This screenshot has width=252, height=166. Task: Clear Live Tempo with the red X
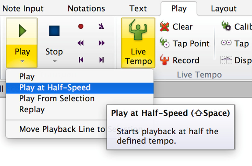coord(164,26)
